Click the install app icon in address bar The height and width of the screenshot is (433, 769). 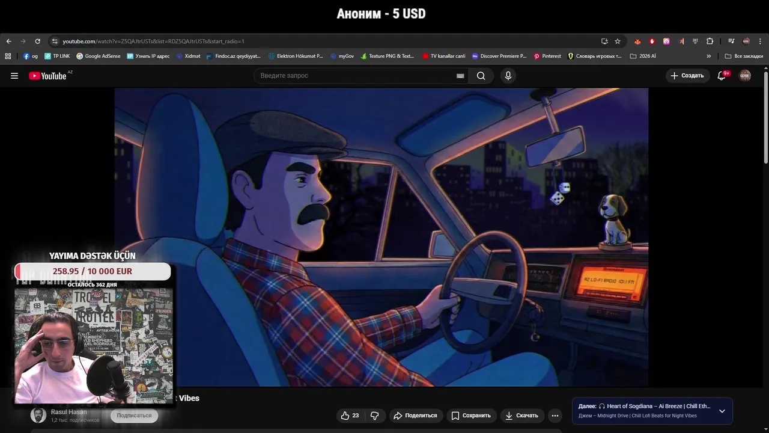(x=604, y=41)
